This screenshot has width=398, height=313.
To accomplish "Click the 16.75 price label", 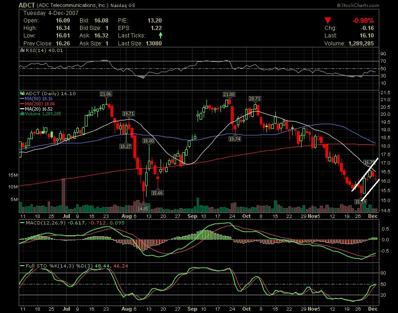I will coord(369,162).
